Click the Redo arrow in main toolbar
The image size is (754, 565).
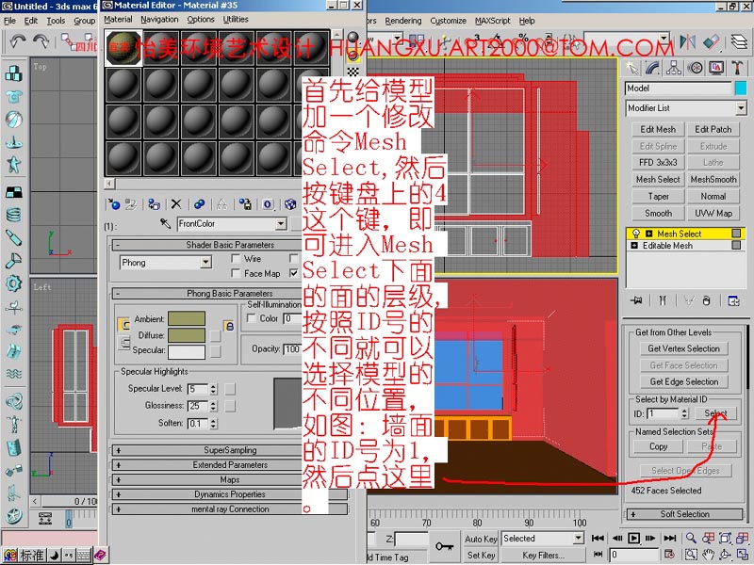tap(41, 41)
